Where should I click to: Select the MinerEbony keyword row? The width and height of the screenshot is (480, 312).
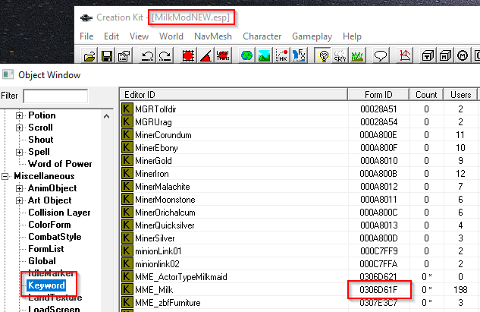299,148
